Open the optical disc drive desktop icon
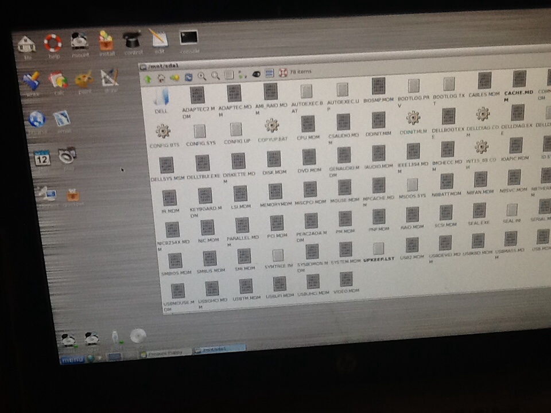 [x=137, y=336]
